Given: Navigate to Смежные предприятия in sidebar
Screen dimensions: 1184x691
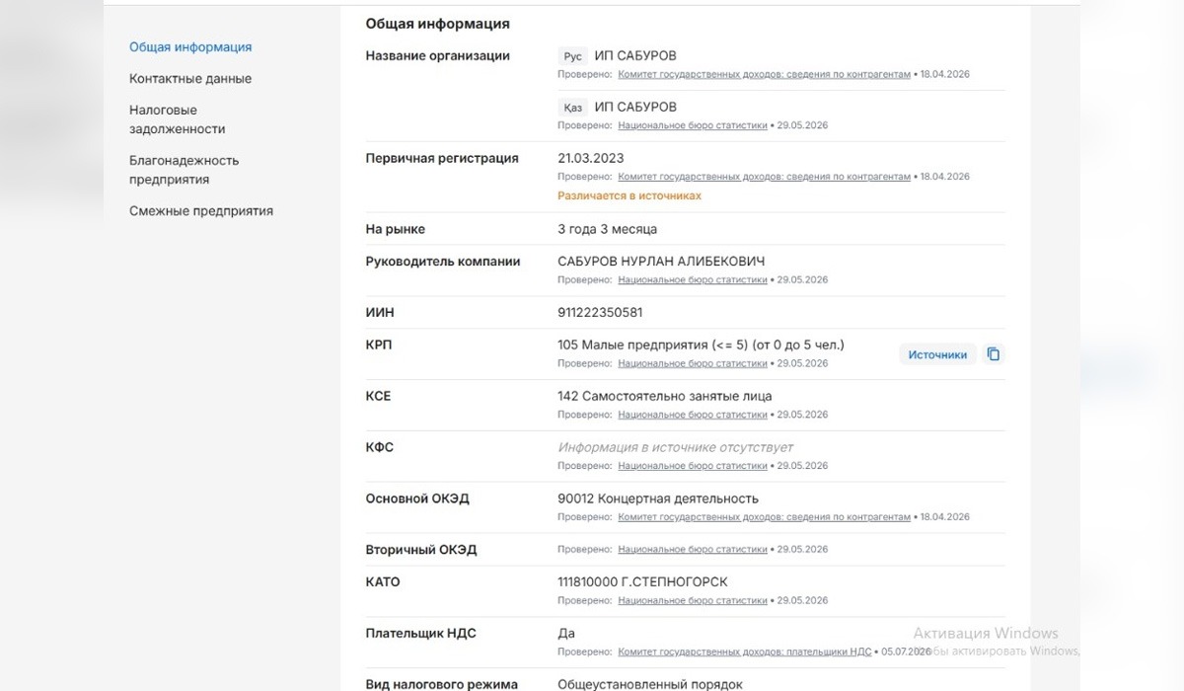Looking at the screenshot, I should (x=201, y=211).
